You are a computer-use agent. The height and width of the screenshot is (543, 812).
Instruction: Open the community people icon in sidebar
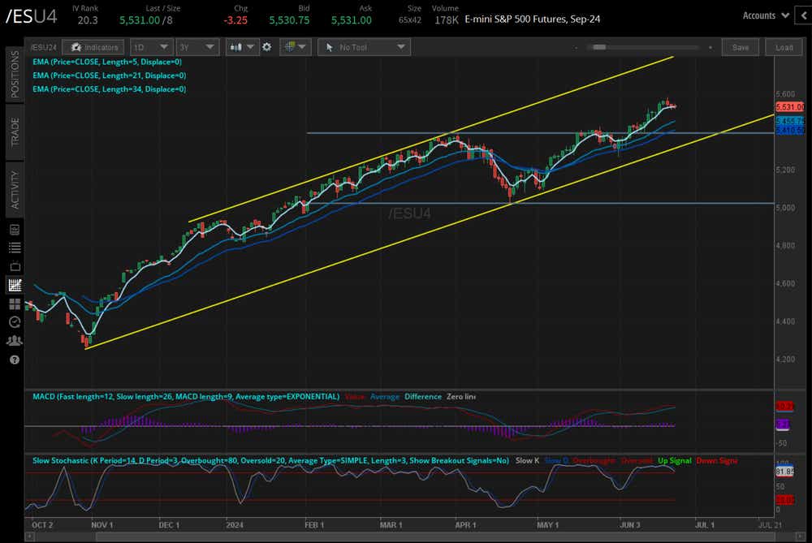(15, 341)
